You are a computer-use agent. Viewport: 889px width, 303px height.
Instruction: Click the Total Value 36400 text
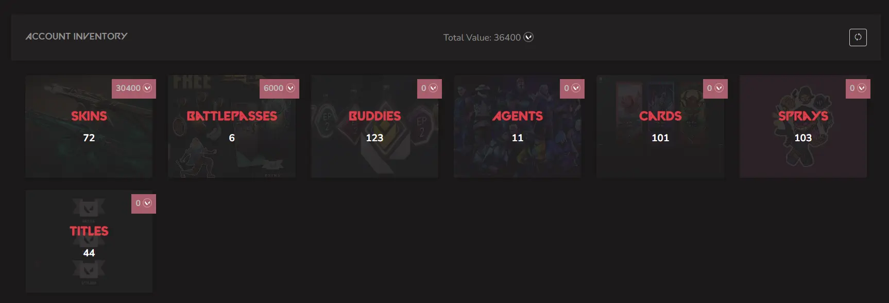[482, 37]
